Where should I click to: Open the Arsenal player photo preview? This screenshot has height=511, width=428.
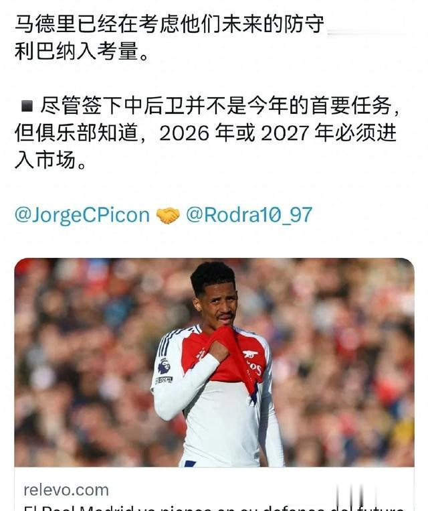pos(214,362)
